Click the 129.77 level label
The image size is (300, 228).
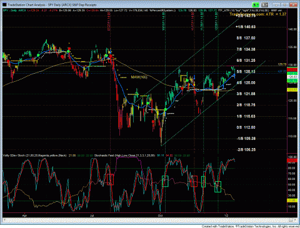coord(282,64)
